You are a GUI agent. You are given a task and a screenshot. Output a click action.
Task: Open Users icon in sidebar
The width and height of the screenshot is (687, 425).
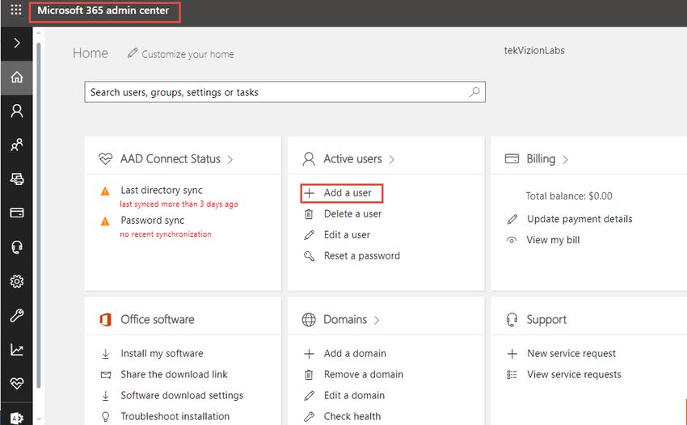pos(17,111)
